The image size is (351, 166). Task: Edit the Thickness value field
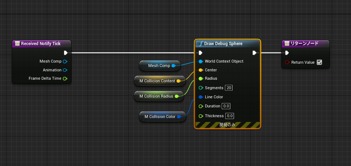click(x=229, y=116)
